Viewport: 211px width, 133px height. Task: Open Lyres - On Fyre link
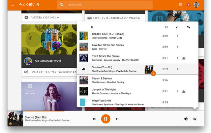[99, 49]
